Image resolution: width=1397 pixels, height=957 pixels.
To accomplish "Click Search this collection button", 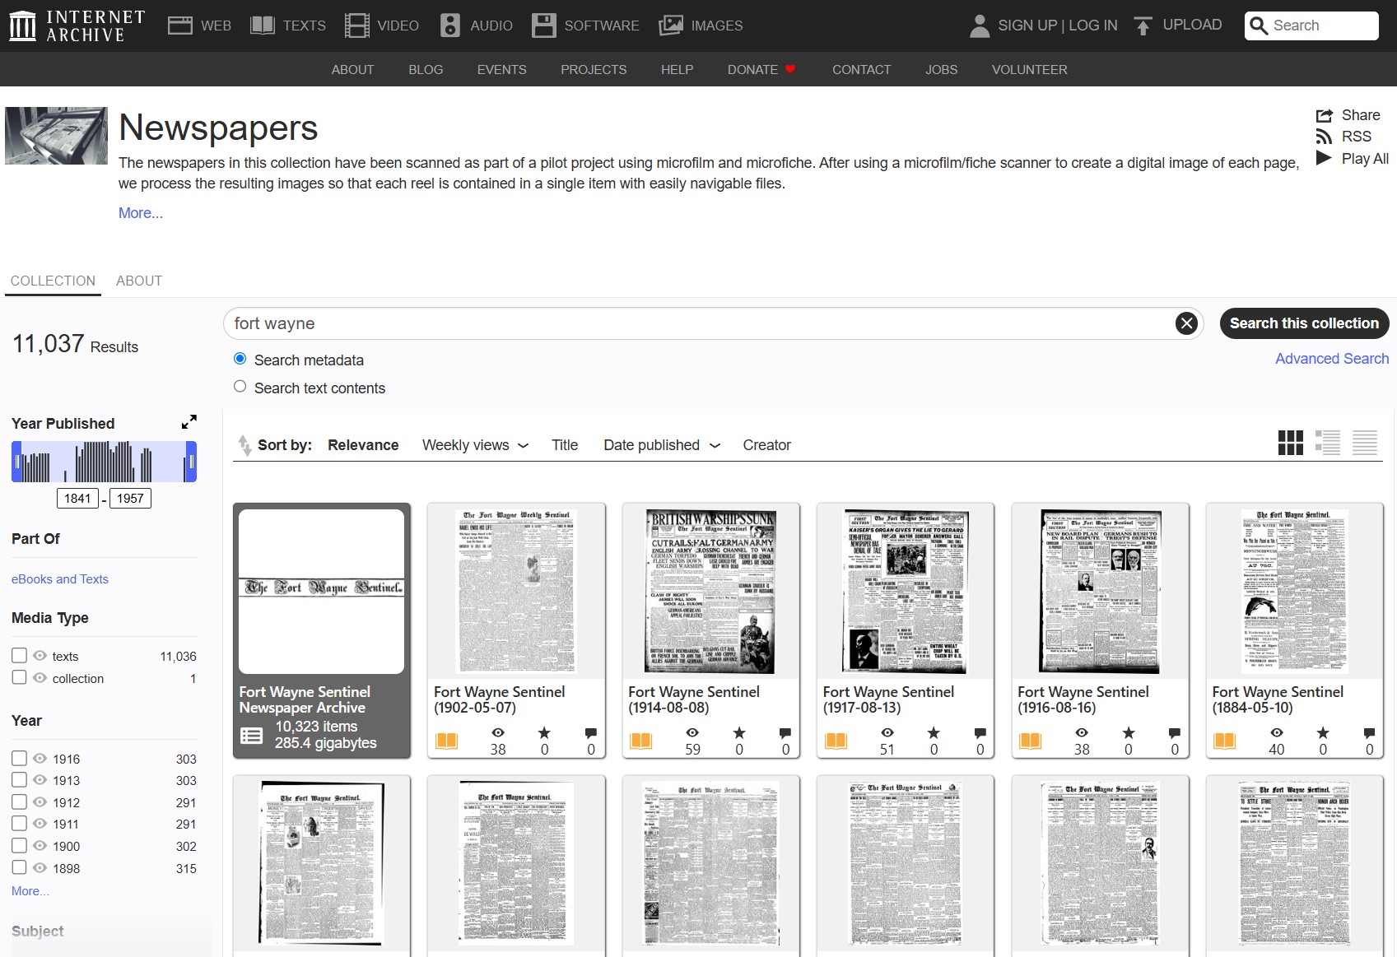I will click(1304, 323).
